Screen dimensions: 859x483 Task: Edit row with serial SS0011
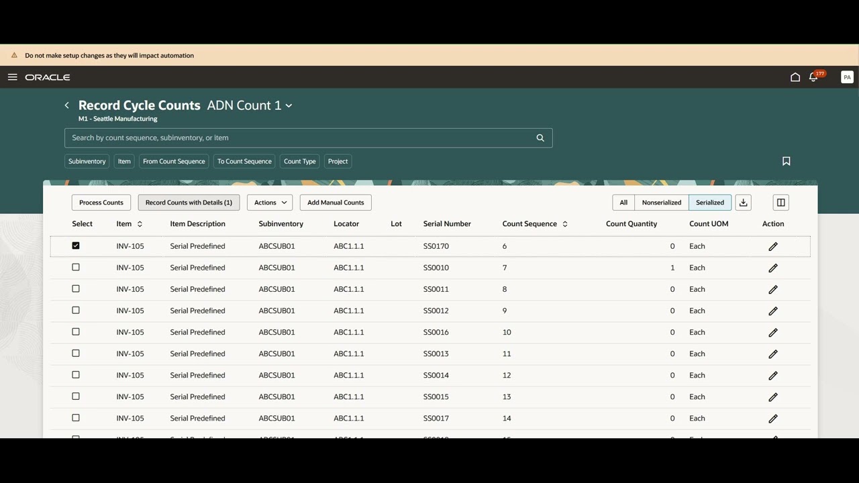coord(773,290)
